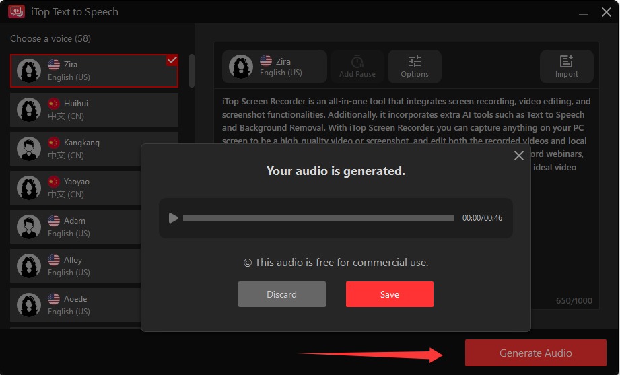
Task: Open the Zira voice selector above the text box
Action: coord(275,67)
